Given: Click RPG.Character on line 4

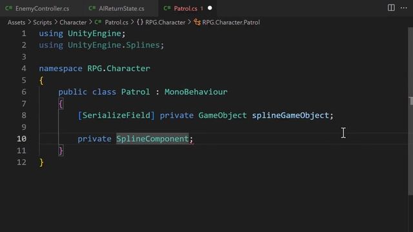Looking at the screenshot, I should [x=119, y=68].
